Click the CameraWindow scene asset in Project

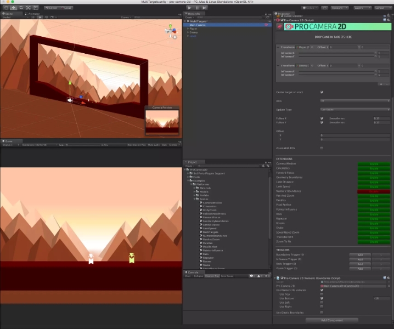212,203
